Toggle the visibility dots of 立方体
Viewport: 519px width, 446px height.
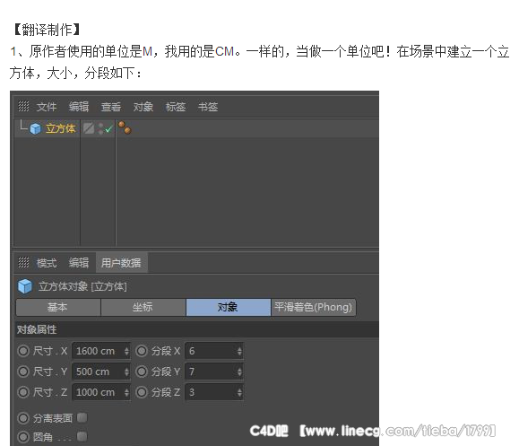pos(100,128)
